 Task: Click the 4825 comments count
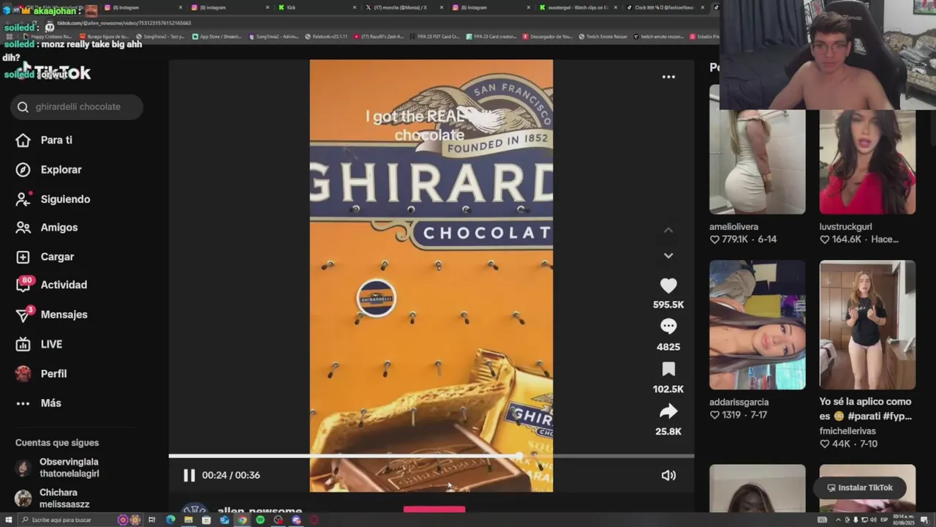(x=668, y=347)
